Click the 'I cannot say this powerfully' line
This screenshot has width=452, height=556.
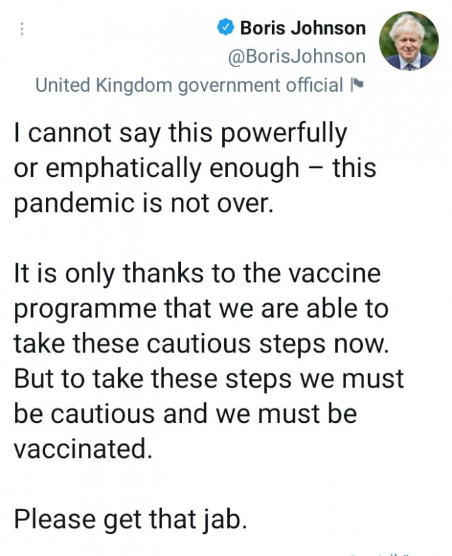(x=180, y=134)
